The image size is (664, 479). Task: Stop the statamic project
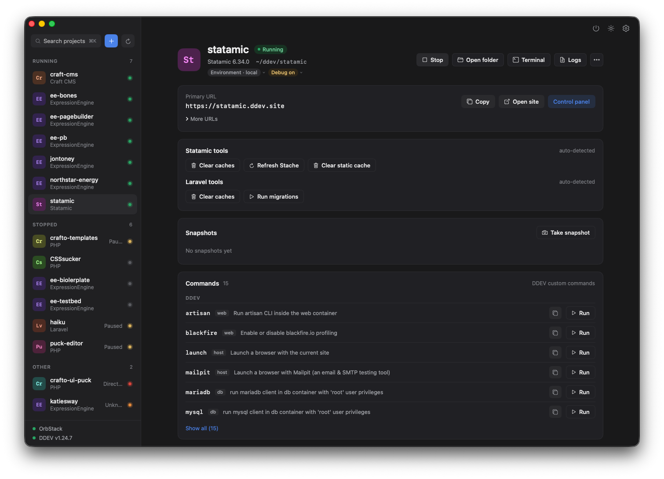coord(432,60)
